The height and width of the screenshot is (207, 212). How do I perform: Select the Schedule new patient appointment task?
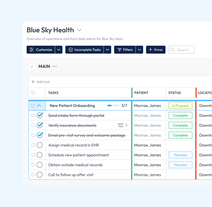click(x=79, y=155)
